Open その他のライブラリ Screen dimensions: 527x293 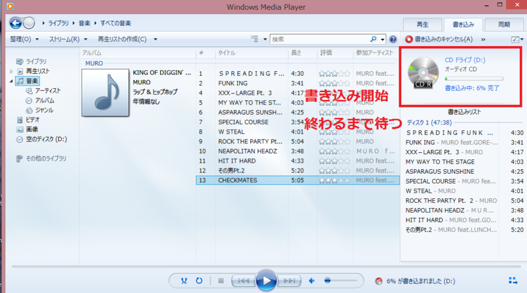[x=46, y=159]
